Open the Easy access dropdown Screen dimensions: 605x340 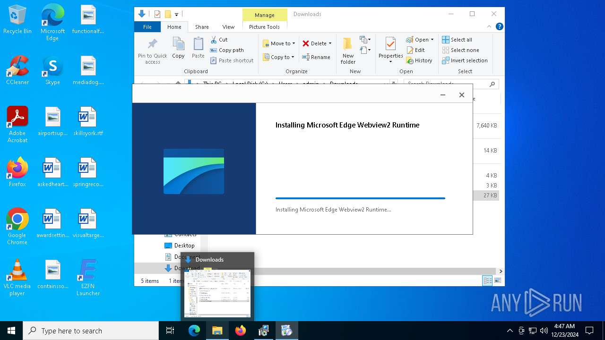[x=365, y=50]
